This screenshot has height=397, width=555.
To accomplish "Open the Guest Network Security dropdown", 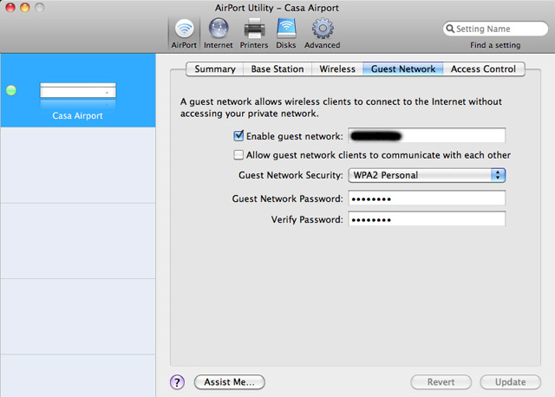I will (x=427, y=175).
